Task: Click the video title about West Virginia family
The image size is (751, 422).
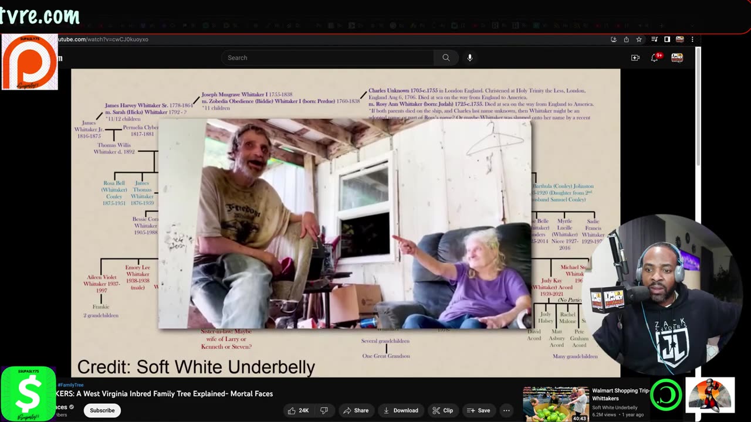Action: 165,394
